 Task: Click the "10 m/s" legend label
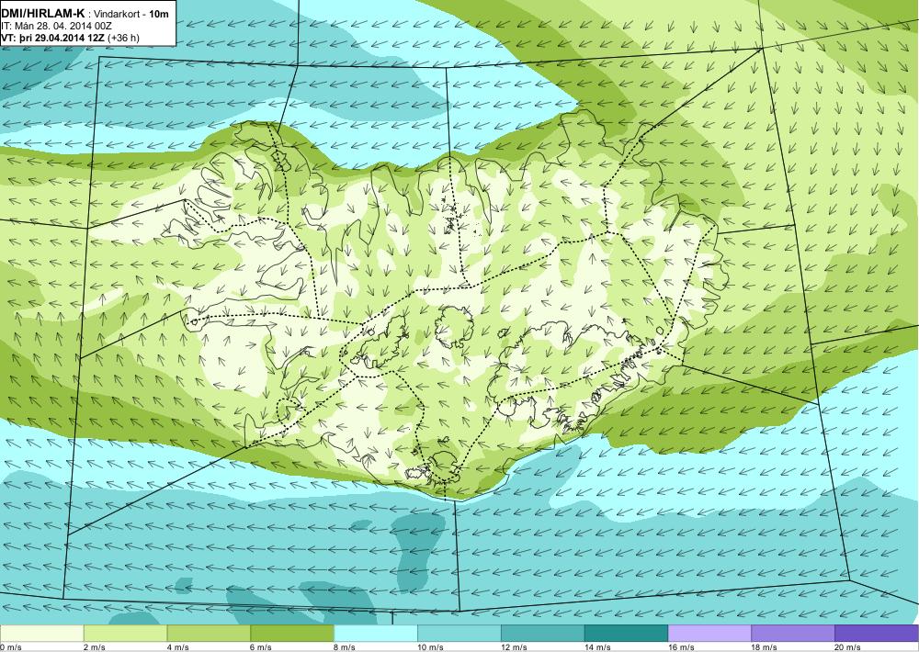pos(431,647)
